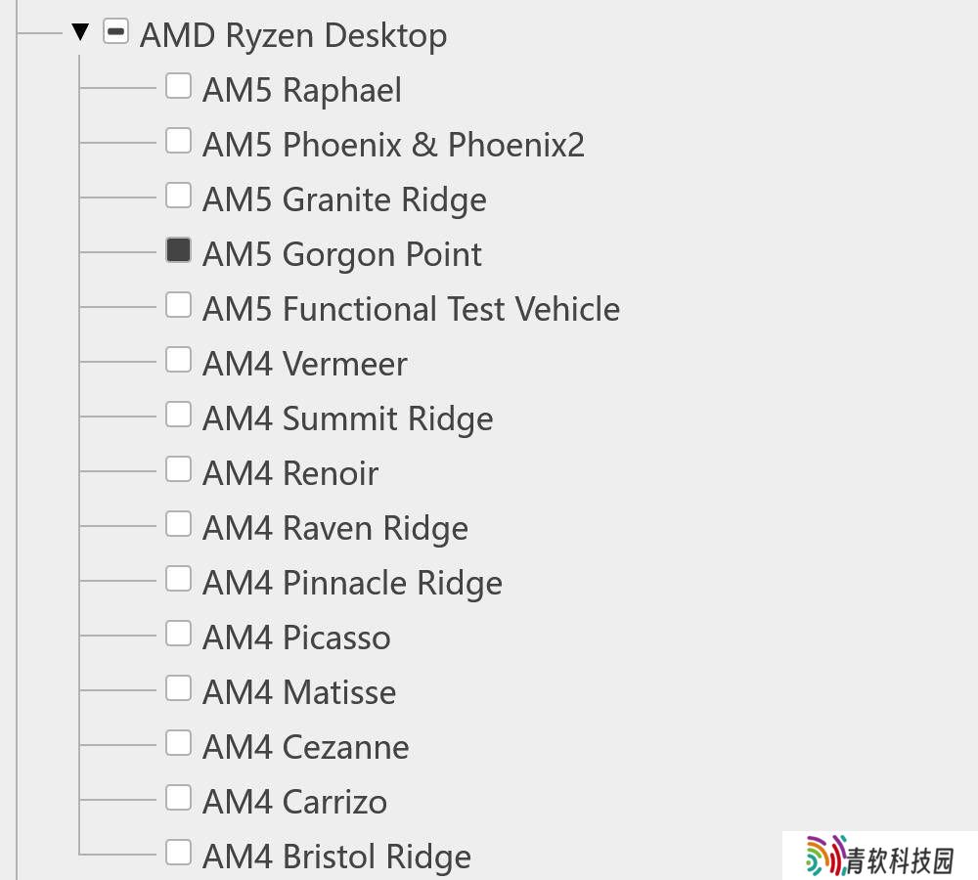Tick the AM5 Granite Ridge checkbox
This screenshot has height=880, width=978.
178,196
